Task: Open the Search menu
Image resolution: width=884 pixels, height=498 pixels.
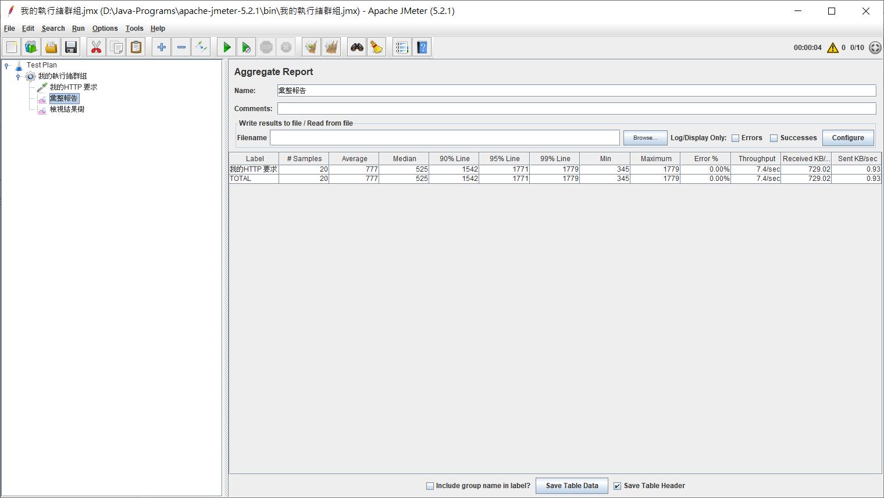Action: tap(53, 28)
